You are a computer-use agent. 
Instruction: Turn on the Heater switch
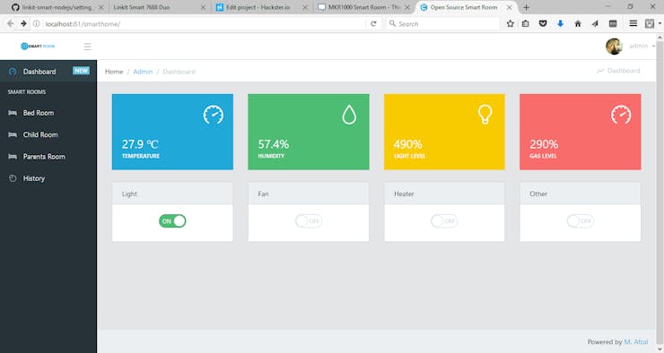pos(444,221)
